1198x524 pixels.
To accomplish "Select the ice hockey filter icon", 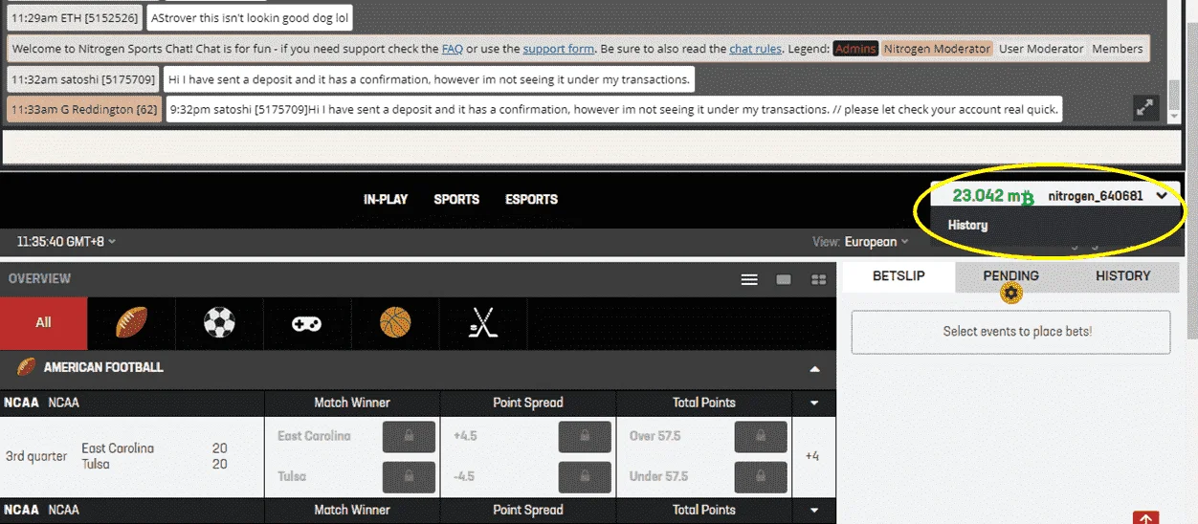I will coord(483,323).
